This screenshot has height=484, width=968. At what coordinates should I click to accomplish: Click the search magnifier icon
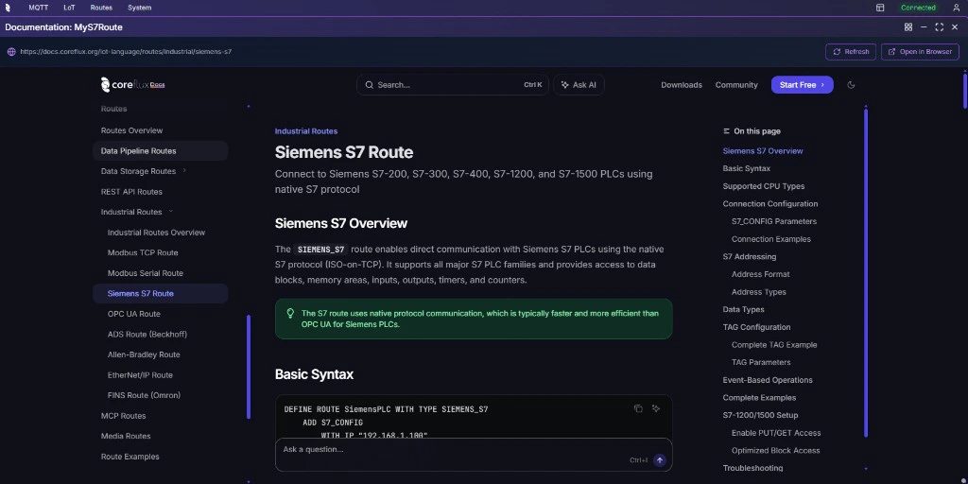[x=369, y=85]
